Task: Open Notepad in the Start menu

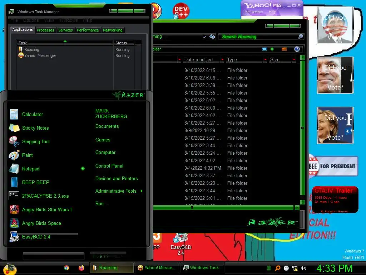Action: [x=31, y=169]
